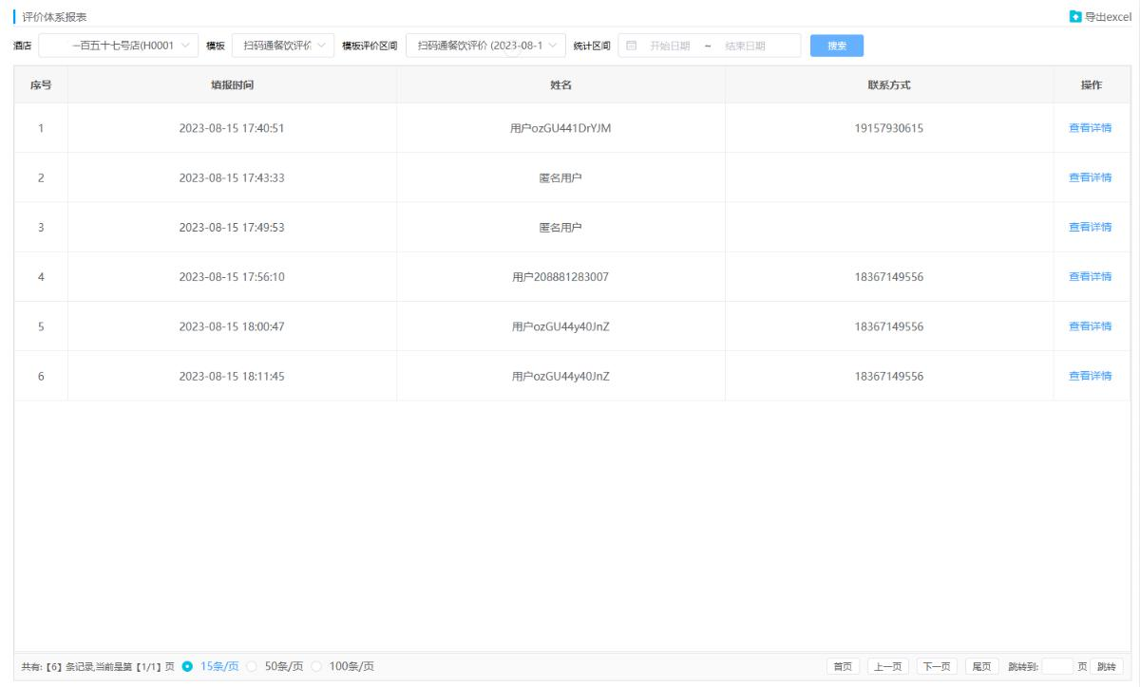This screenshot has width=1140, height=687.
Task: Open the 酒店 hotel dropdown
Action: pyautogui.click(x=119, y=46)
